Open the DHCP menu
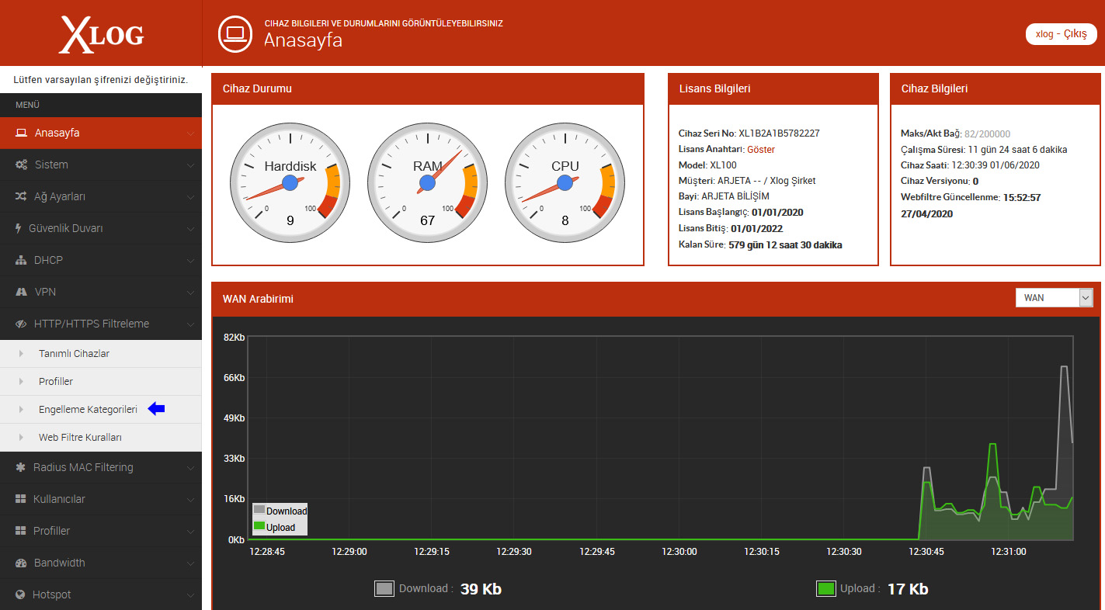This screenshot has width=1105, height=610. pyautogui.click(x=101, y=260)
